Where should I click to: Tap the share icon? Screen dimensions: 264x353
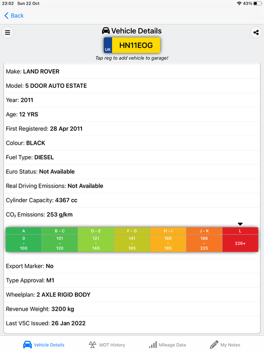point(256,32)
